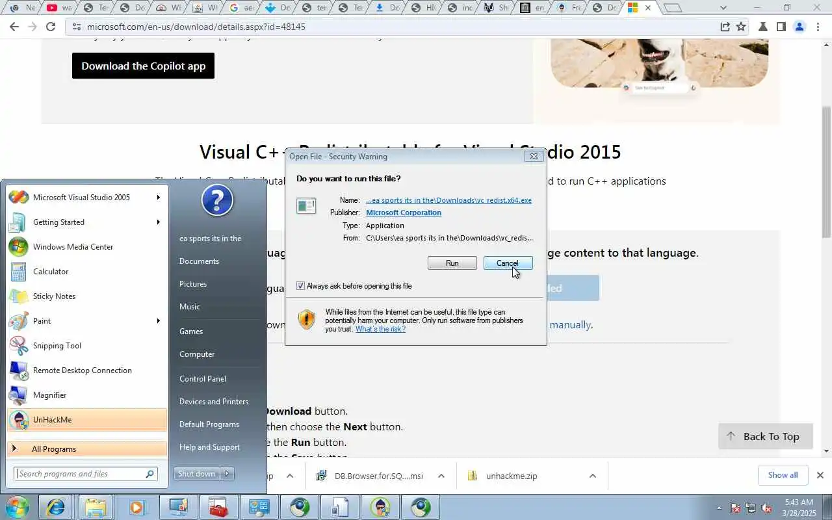The height and width of the screenshot is (520, 832).
Task: Click the Windows Start orb
Action: [x=18, y=507]
